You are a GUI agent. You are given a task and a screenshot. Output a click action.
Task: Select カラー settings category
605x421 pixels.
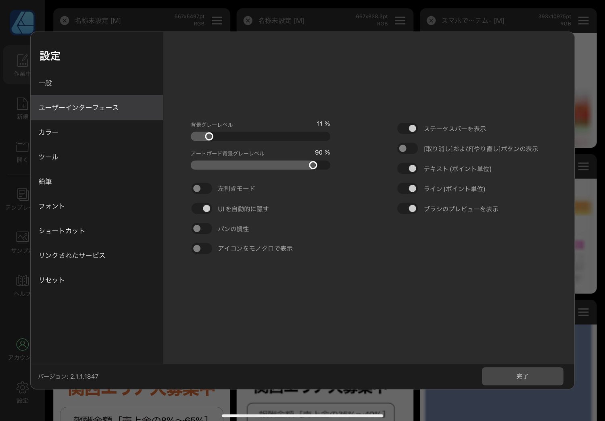97,132
